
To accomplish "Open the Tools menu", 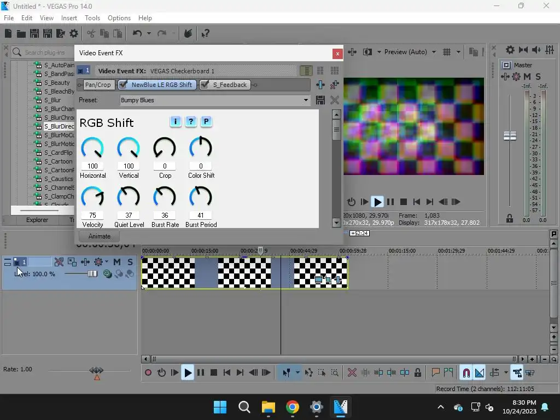I will pos(92,18).
